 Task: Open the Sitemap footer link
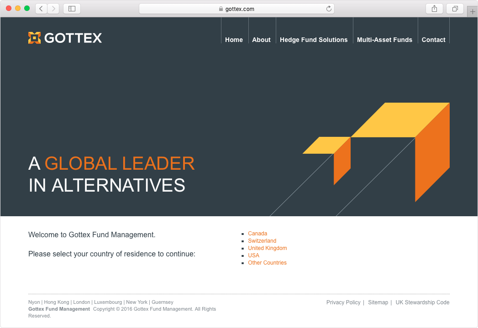(x=378, y=302)
